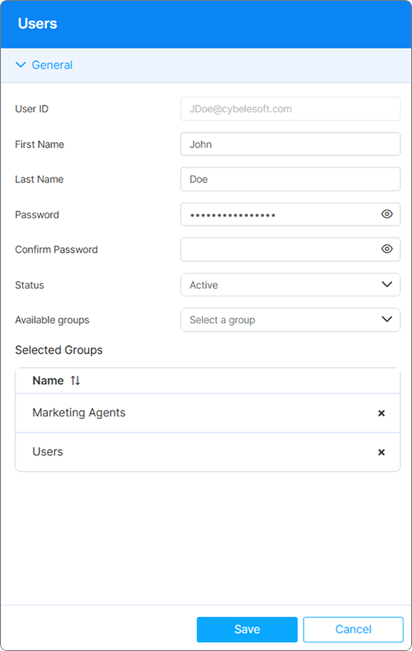This screenshot has height=651, width=412.
Task: Open the Available groups Select a group dropdown
Action: click(290, 320)
